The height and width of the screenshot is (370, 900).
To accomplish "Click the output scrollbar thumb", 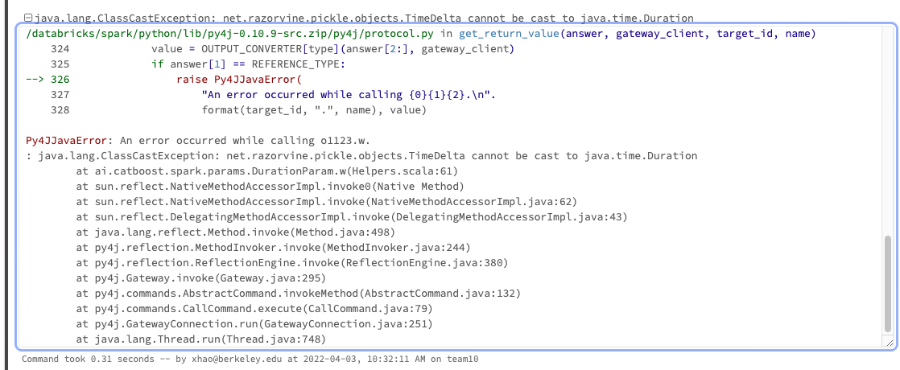I will pos(889,283).
